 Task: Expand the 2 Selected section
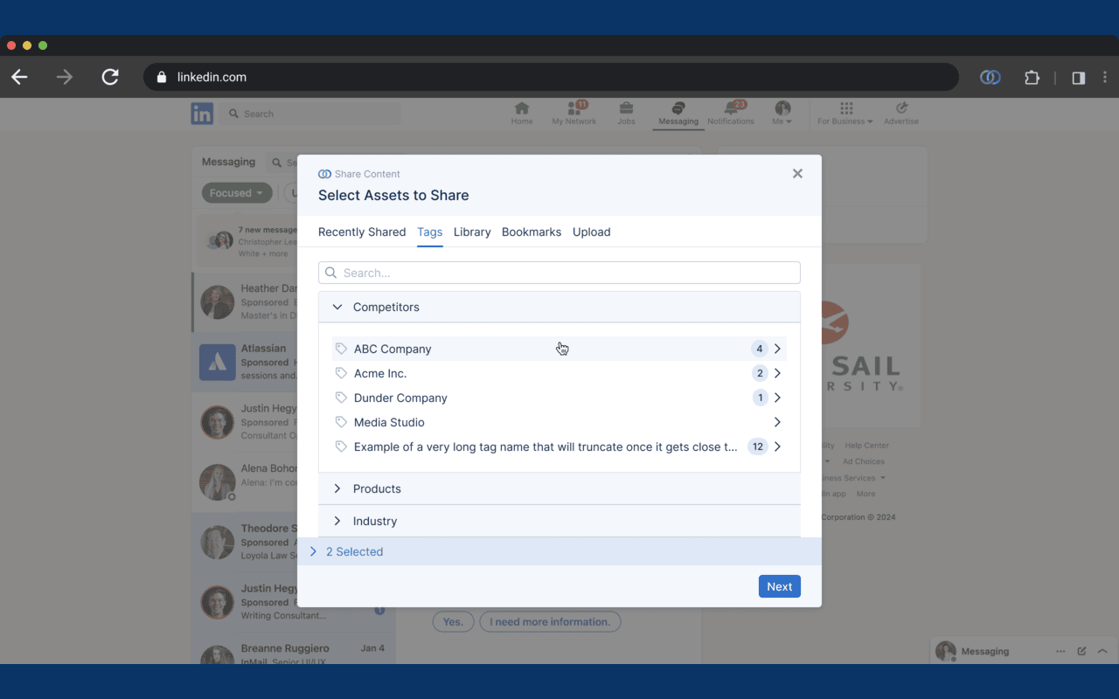[313, 551]
